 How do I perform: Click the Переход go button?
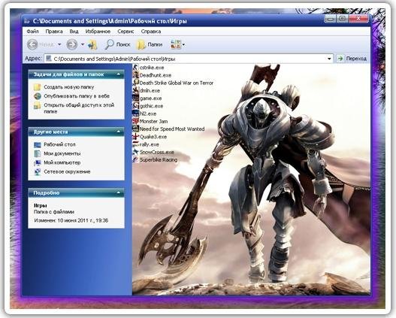coord(352,59)
